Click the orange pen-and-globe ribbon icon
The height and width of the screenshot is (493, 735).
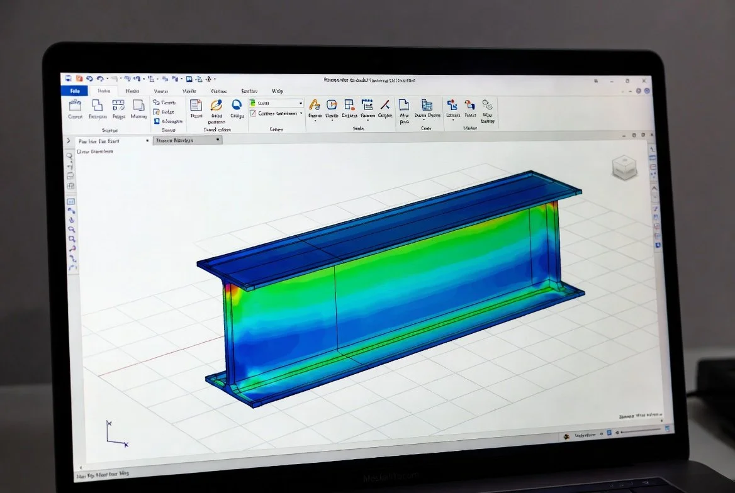pyautogui.click(x=216, y=106)
